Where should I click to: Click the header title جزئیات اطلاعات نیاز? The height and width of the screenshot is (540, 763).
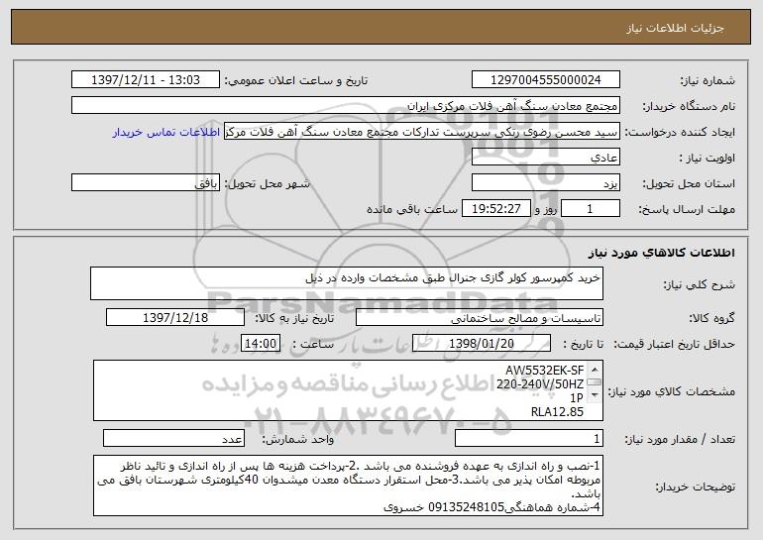pos(675,28)
